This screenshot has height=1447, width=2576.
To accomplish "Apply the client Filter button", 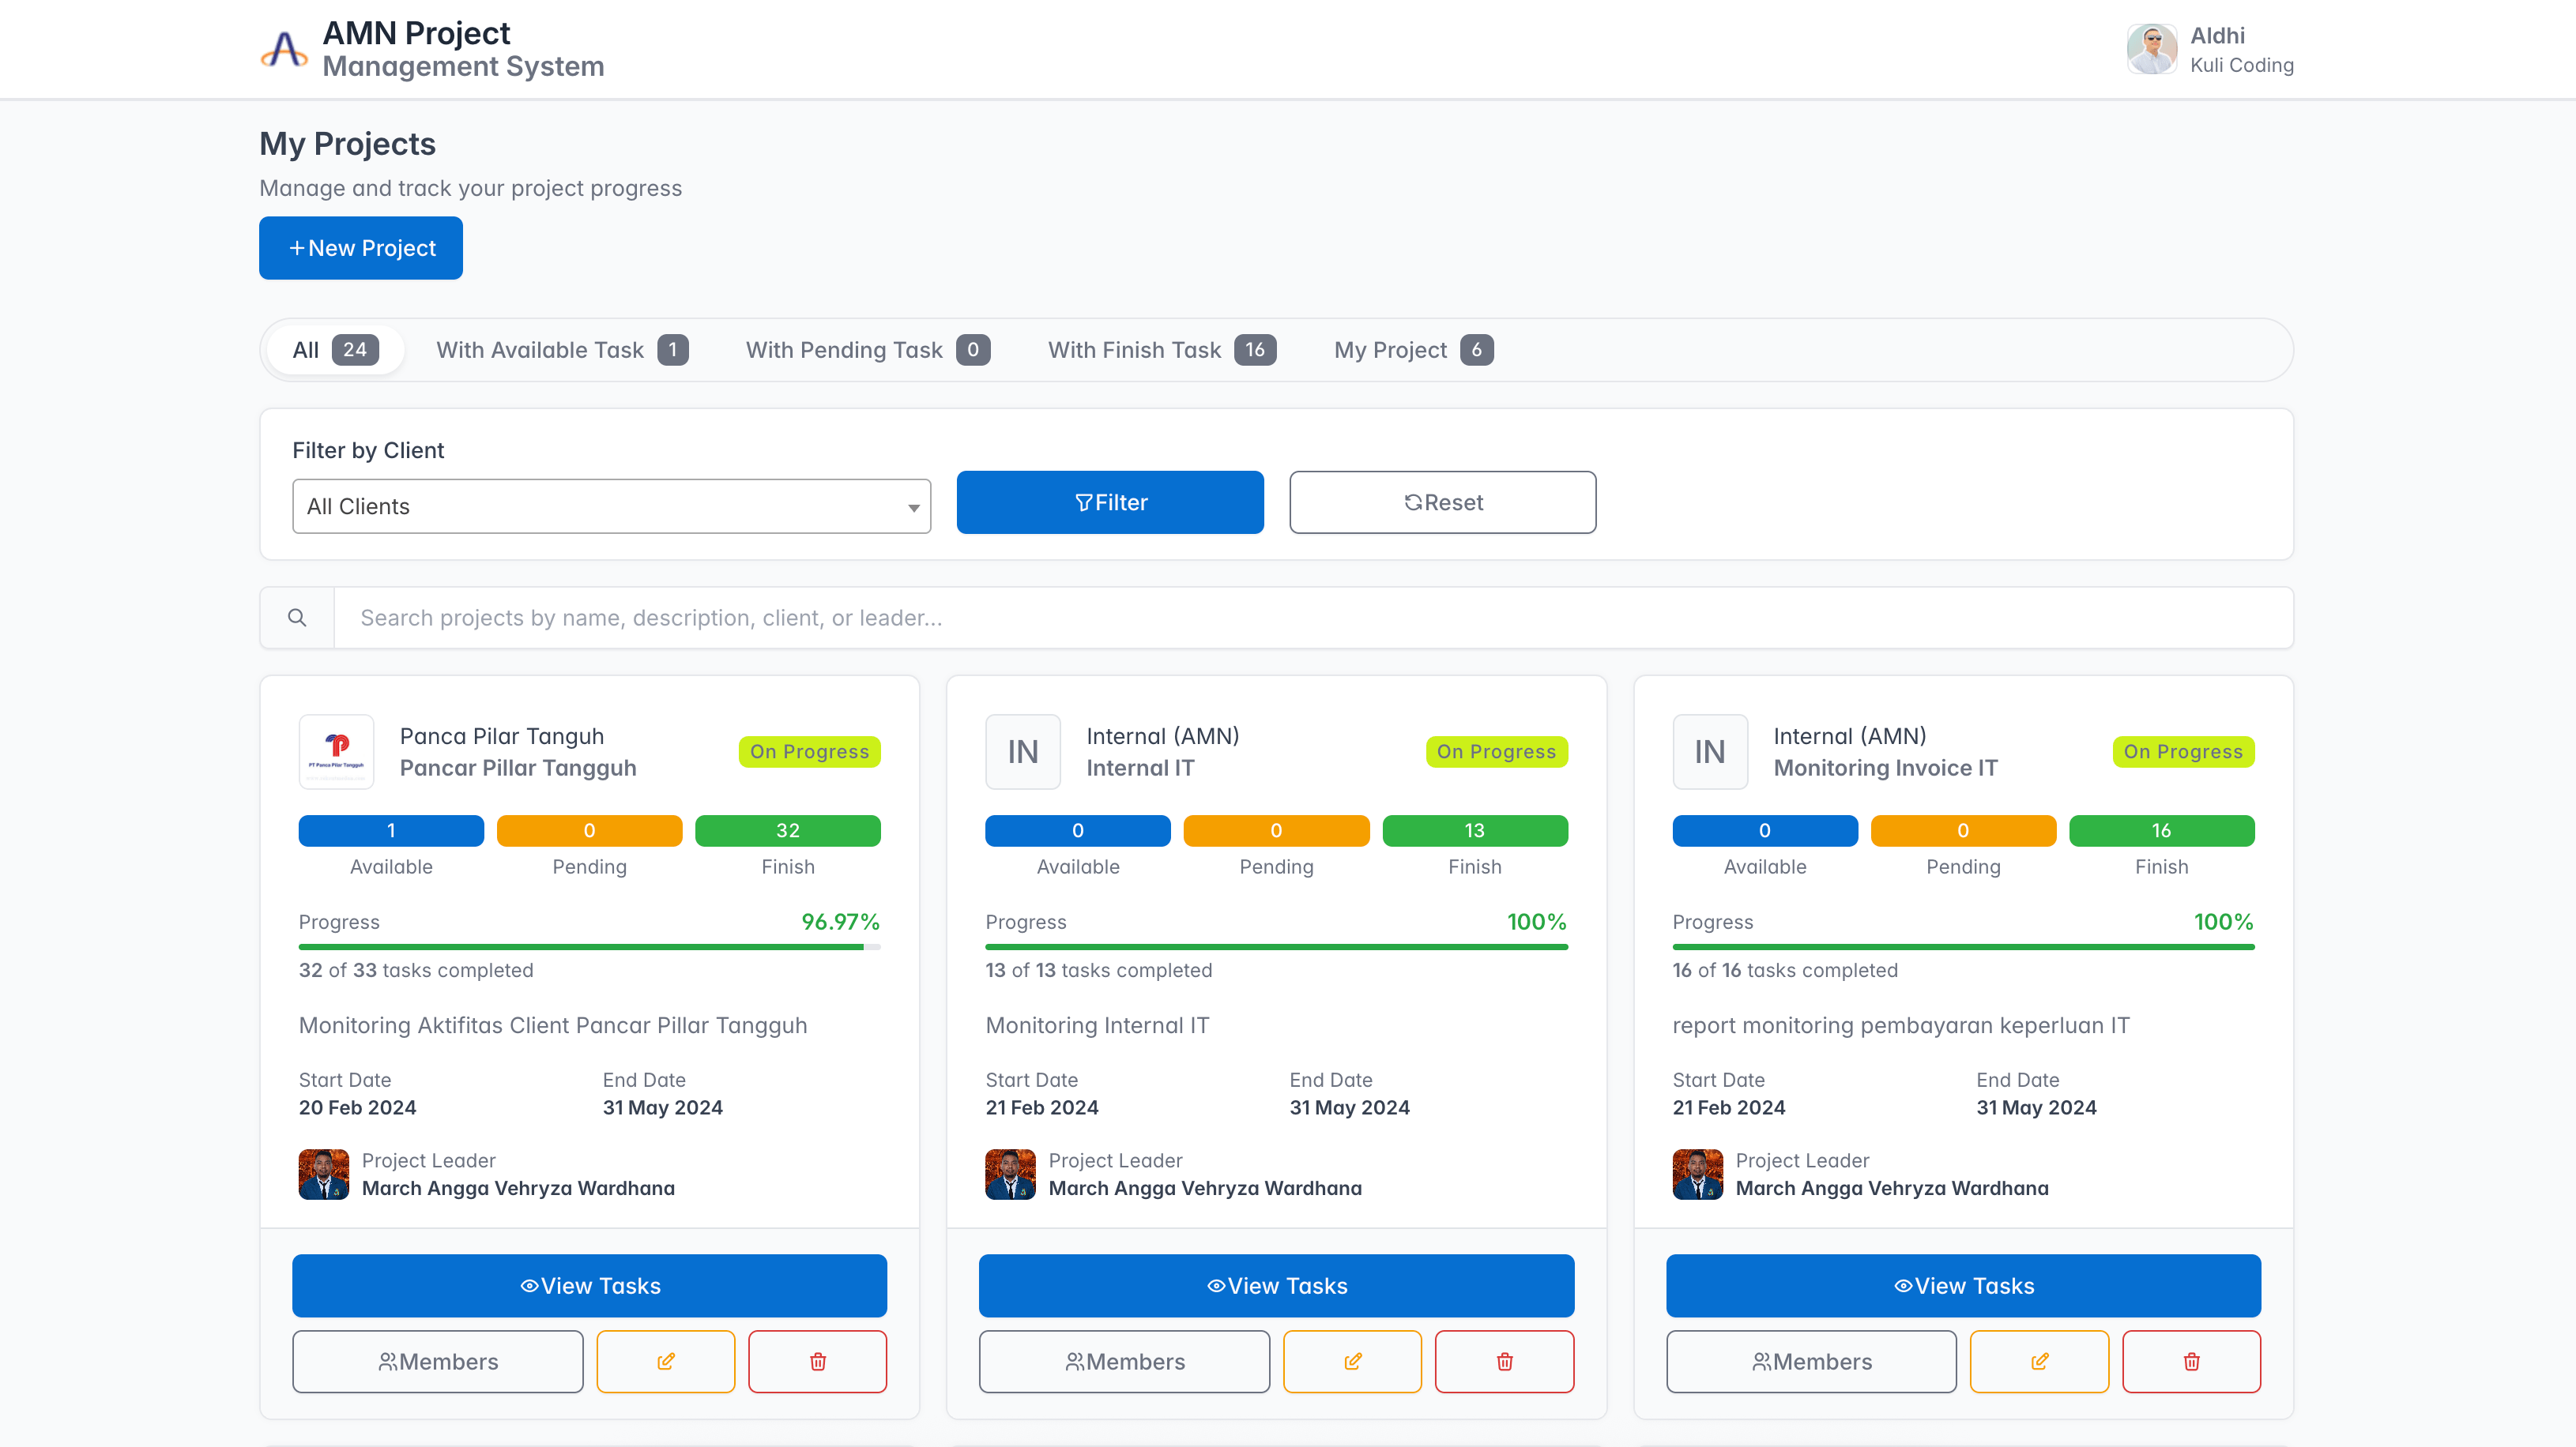I will tap(1109, 502).
